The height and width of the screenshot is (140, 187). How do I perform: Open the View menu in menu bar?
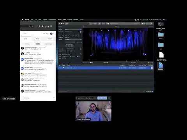tap(65, 19)
